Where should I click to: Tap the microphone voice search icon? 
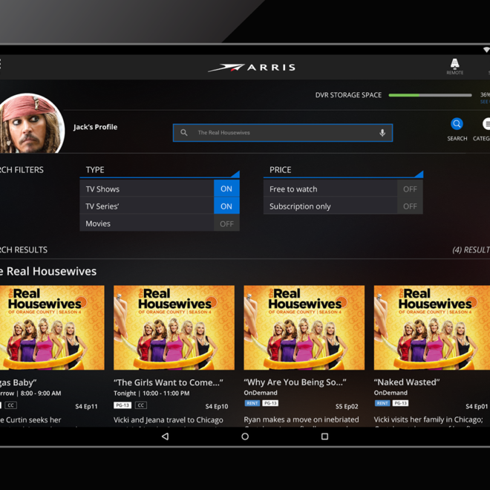click(382, 133)
